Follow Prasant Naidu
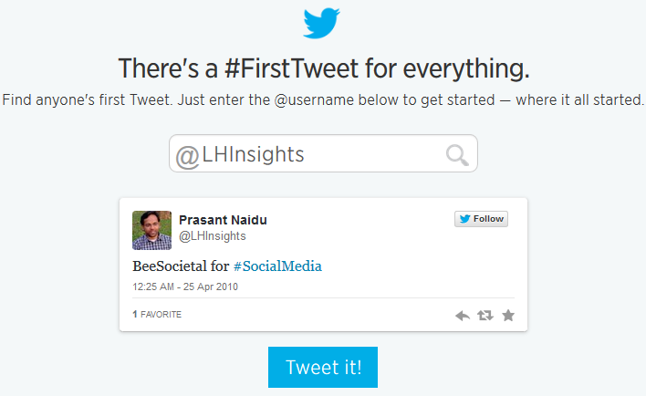 click(x=481, y=219)
